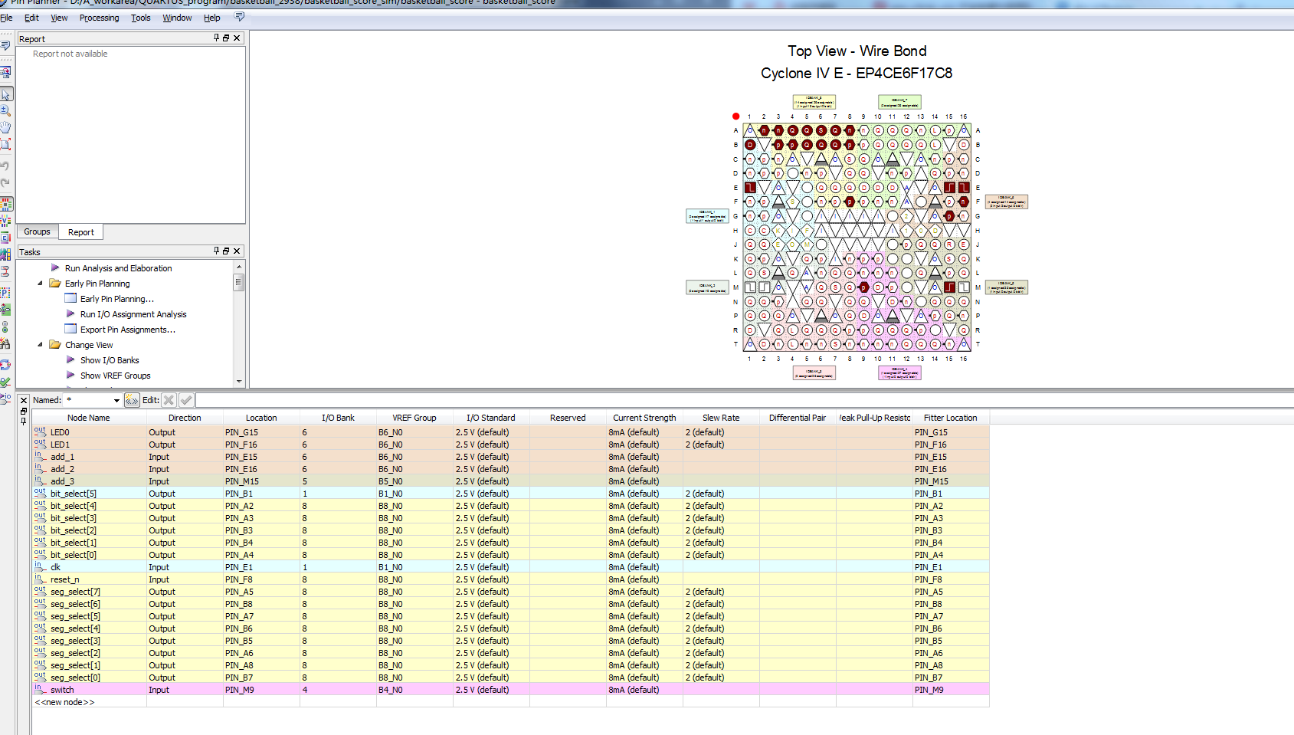The image size is (1294, 735).
Task: Run Analysis and Elaboration task
Action: click(118, 268)
